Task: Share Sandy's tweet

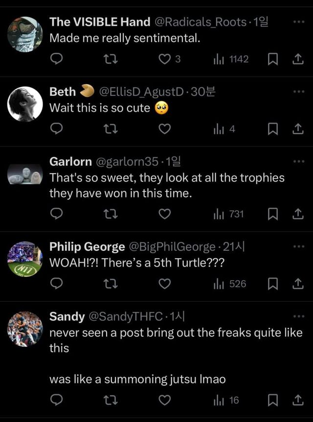Action: pos(296,400)
